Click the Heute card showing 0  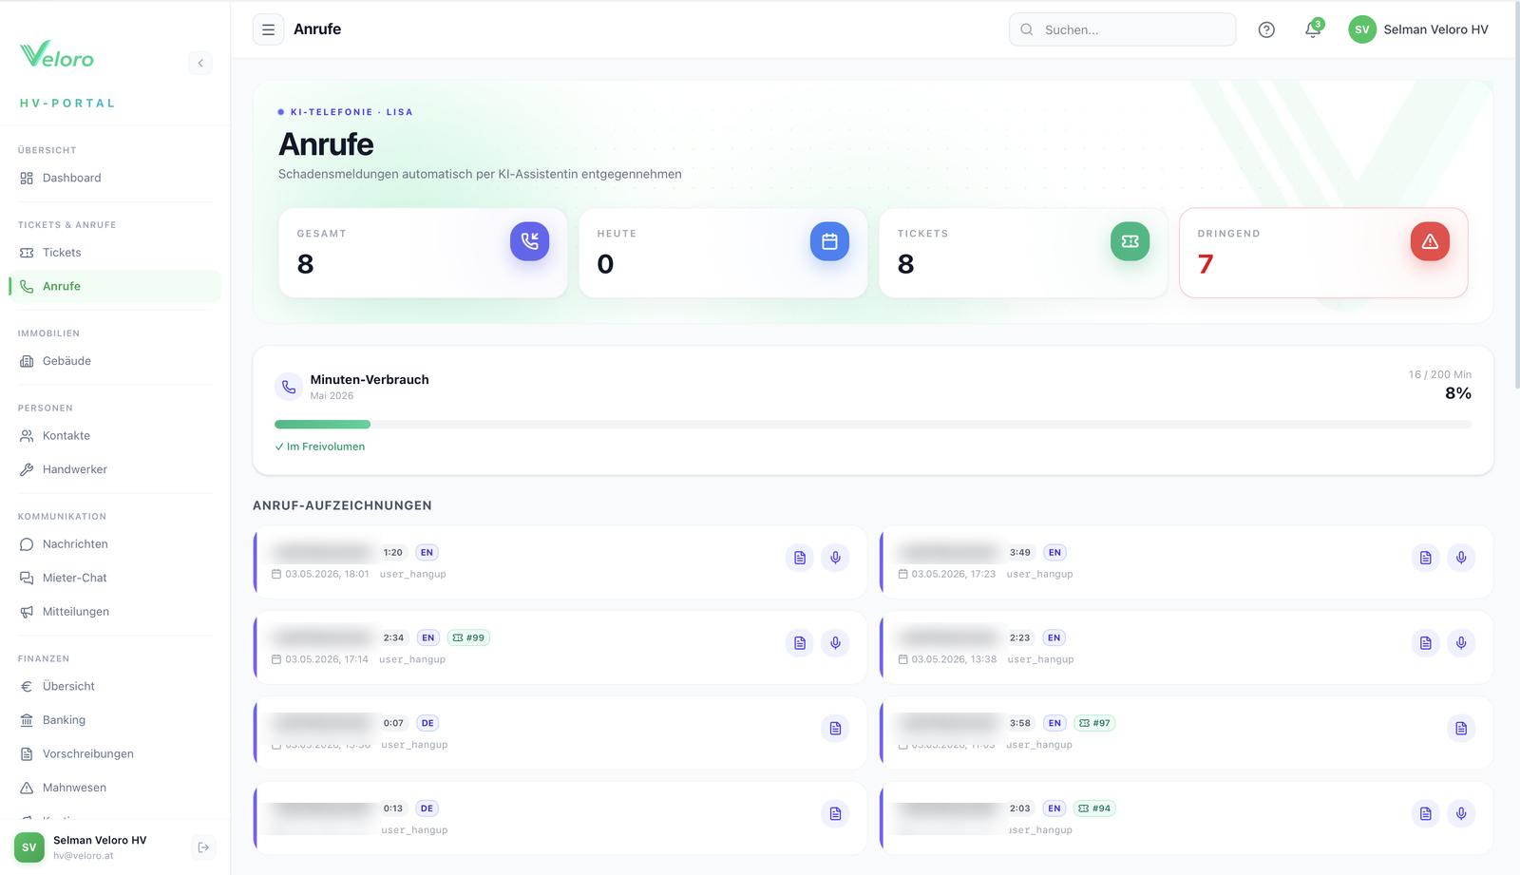click(x=723, y=253)
